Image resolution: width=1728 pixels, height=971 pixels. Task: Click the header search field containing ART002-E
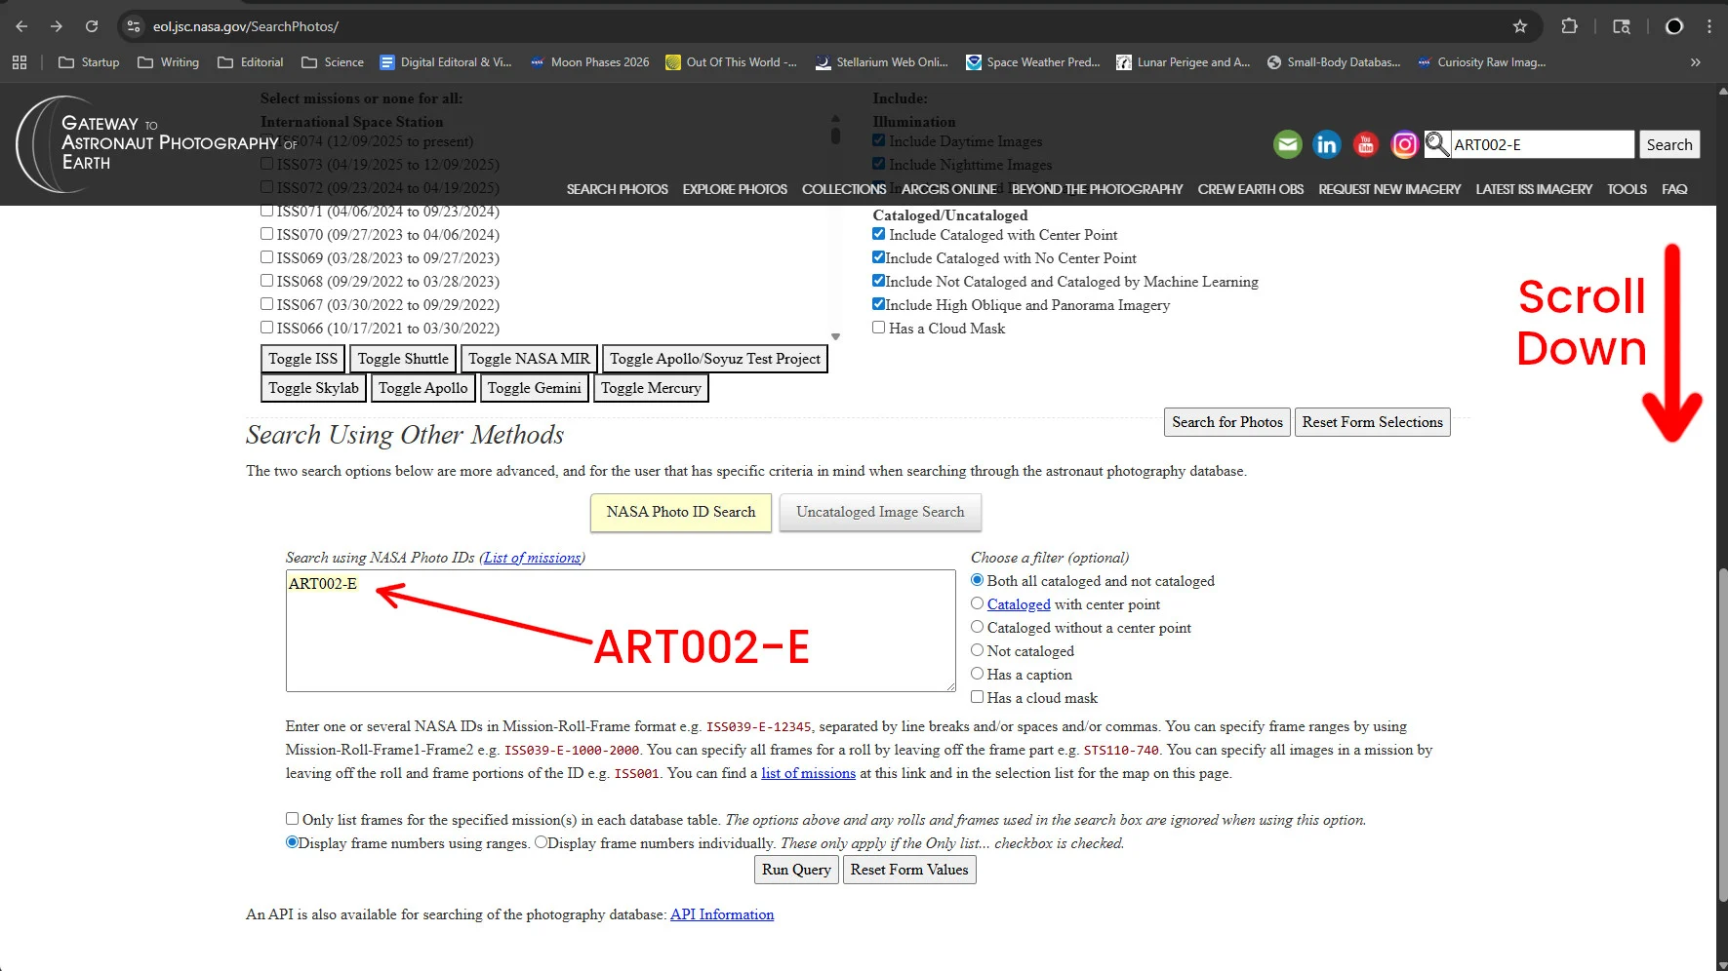coord(1543,145)
